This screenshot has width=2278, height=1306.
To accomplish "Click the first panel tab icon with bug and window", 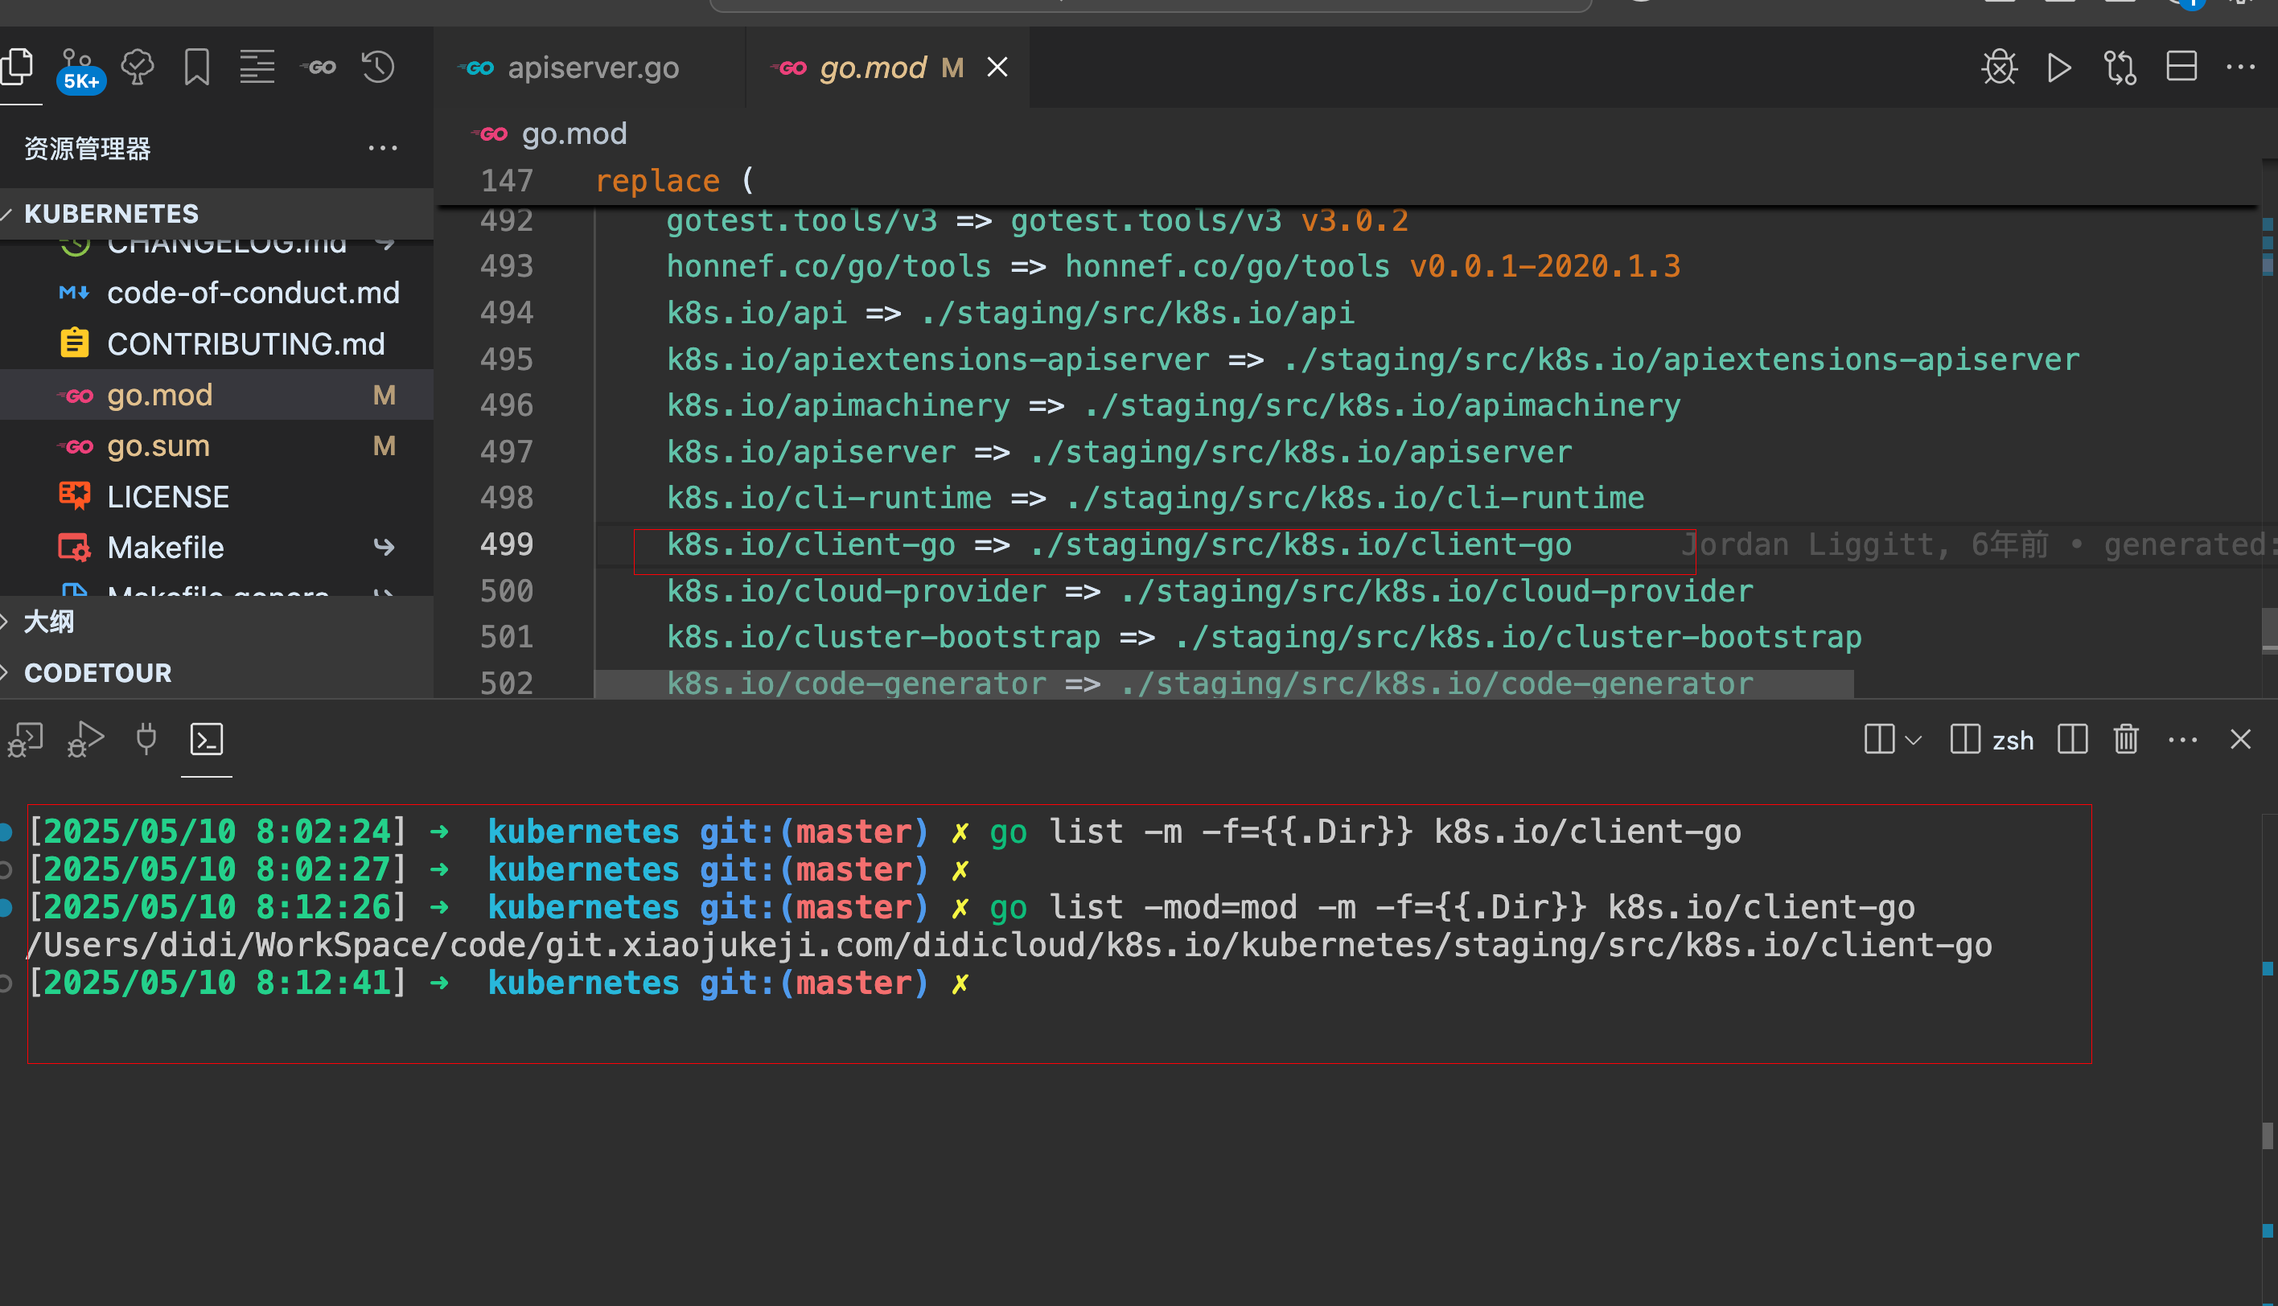I will coord(25,740).
